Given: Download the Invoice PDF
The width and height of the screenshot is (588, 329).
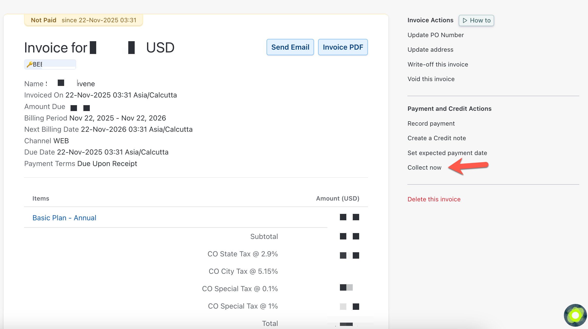Looking at the screenshot, I should point(343,47).
